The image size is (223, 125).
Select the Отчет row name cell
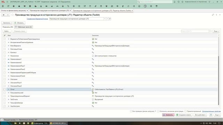49,89
